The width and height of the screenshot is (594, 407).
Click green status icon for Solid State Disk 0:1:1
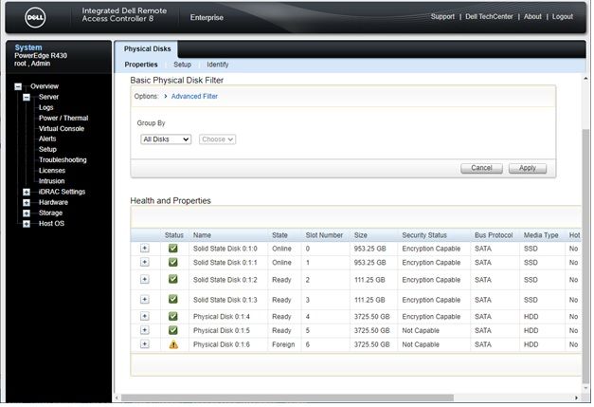pos(173,262)
